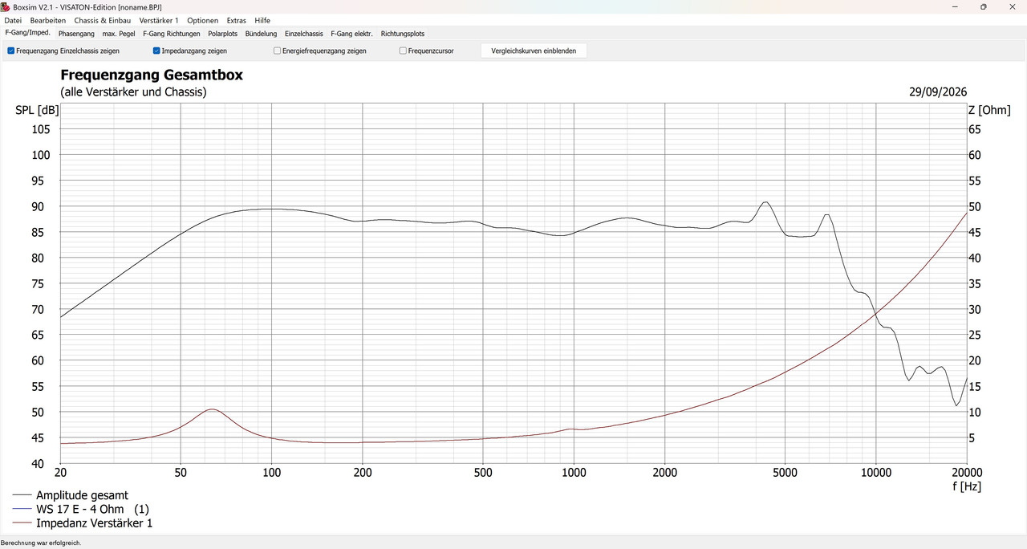1027x549 pixels.
Task: Click the 20000 frequency axis label
Action: (967, 473)
